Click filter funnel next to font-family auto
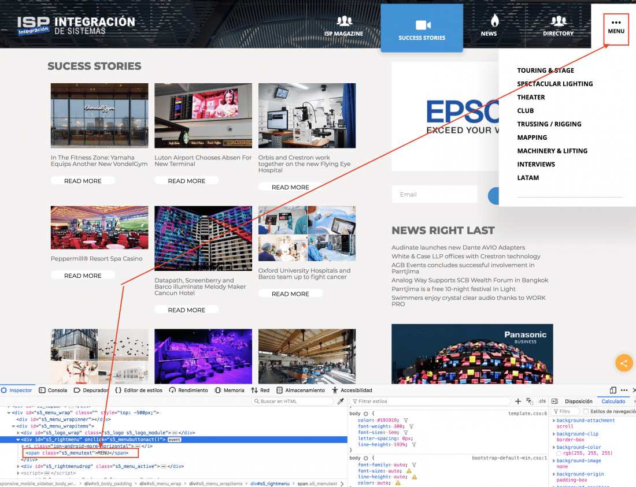 tap(414, 465)
